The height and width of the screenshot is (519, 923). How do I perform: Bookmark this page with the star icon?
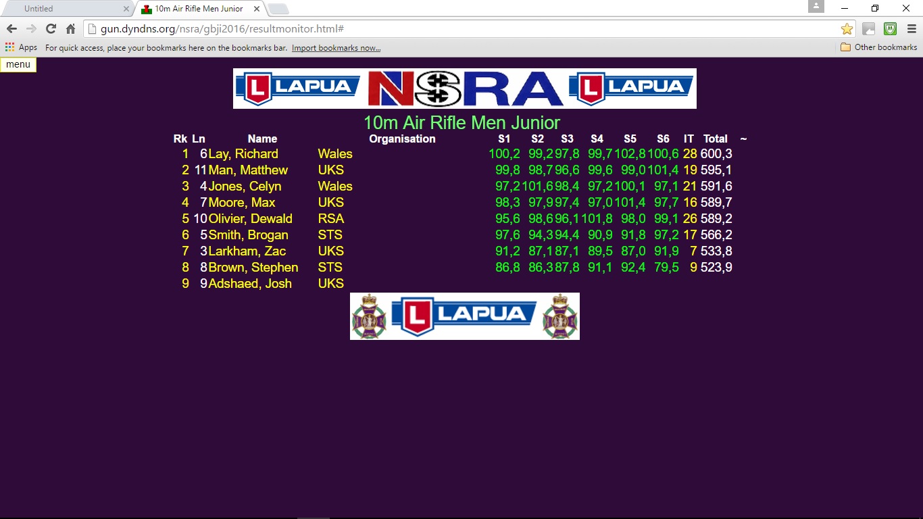(x=846, y=29)
